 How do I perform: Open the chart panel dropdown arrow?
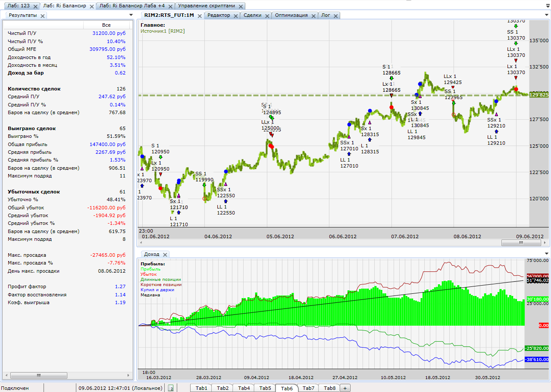(x=547, y=15)
